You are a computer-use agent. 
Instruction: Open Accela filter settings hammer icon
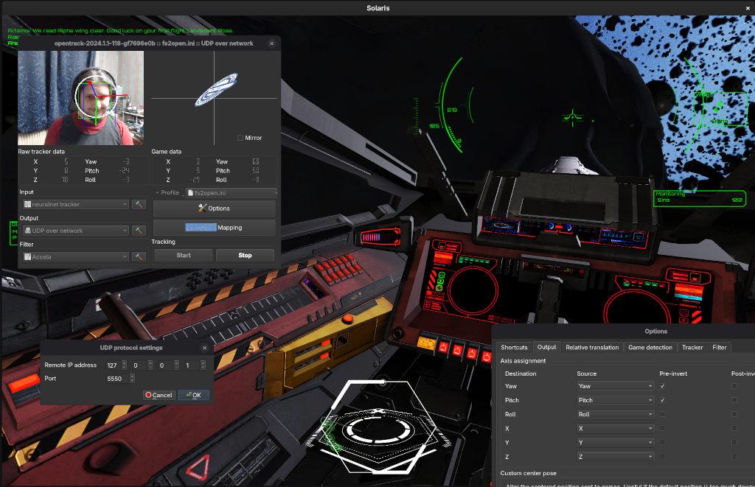point(139,257)
